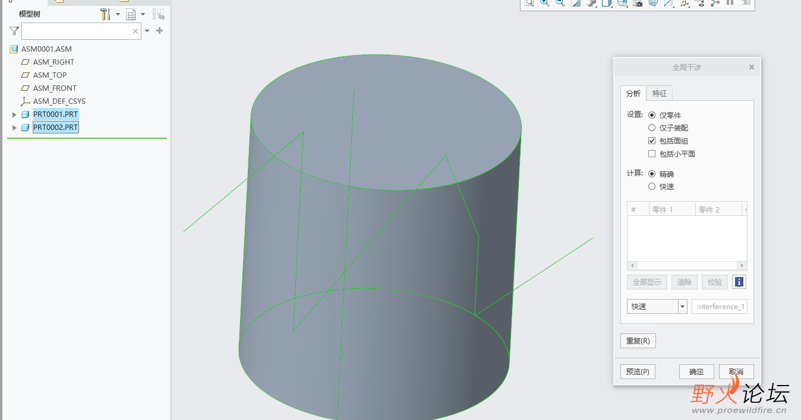Click the blue info icon in dialog
The height and width of the screenshot is (420, 801).
[x=739, y=282]
